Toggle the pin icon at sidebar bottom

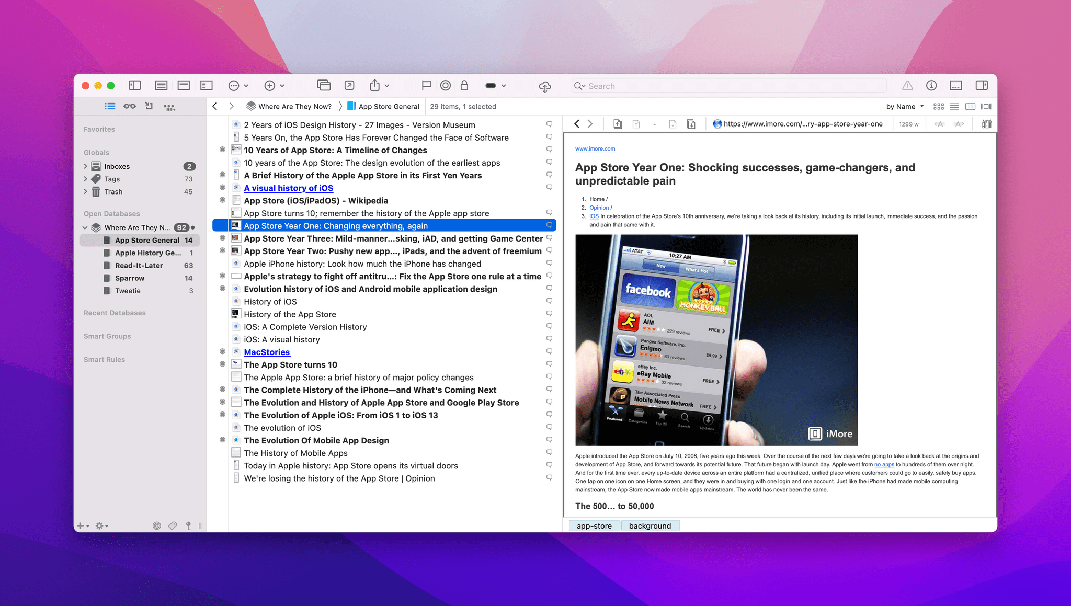[188, 525]
